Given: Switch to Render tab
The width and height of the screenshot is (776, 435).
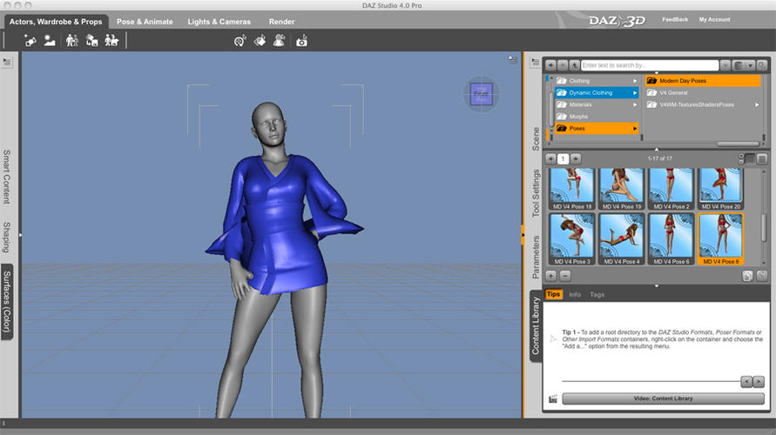Looking at the screenshot, I should coord(281,22).
